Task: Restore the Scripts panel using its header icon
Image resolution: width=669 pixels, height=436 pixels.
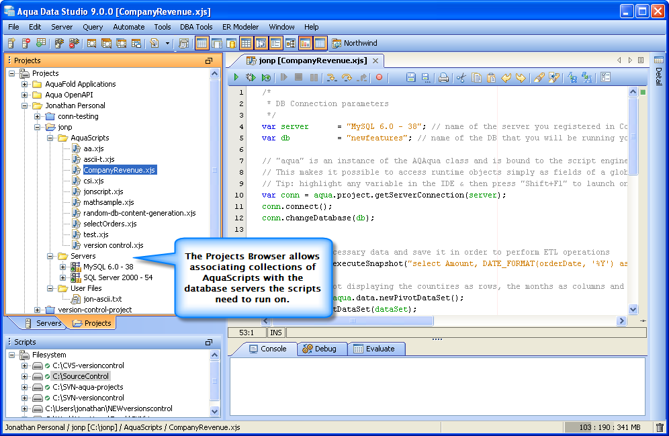Action: [209, 342]
